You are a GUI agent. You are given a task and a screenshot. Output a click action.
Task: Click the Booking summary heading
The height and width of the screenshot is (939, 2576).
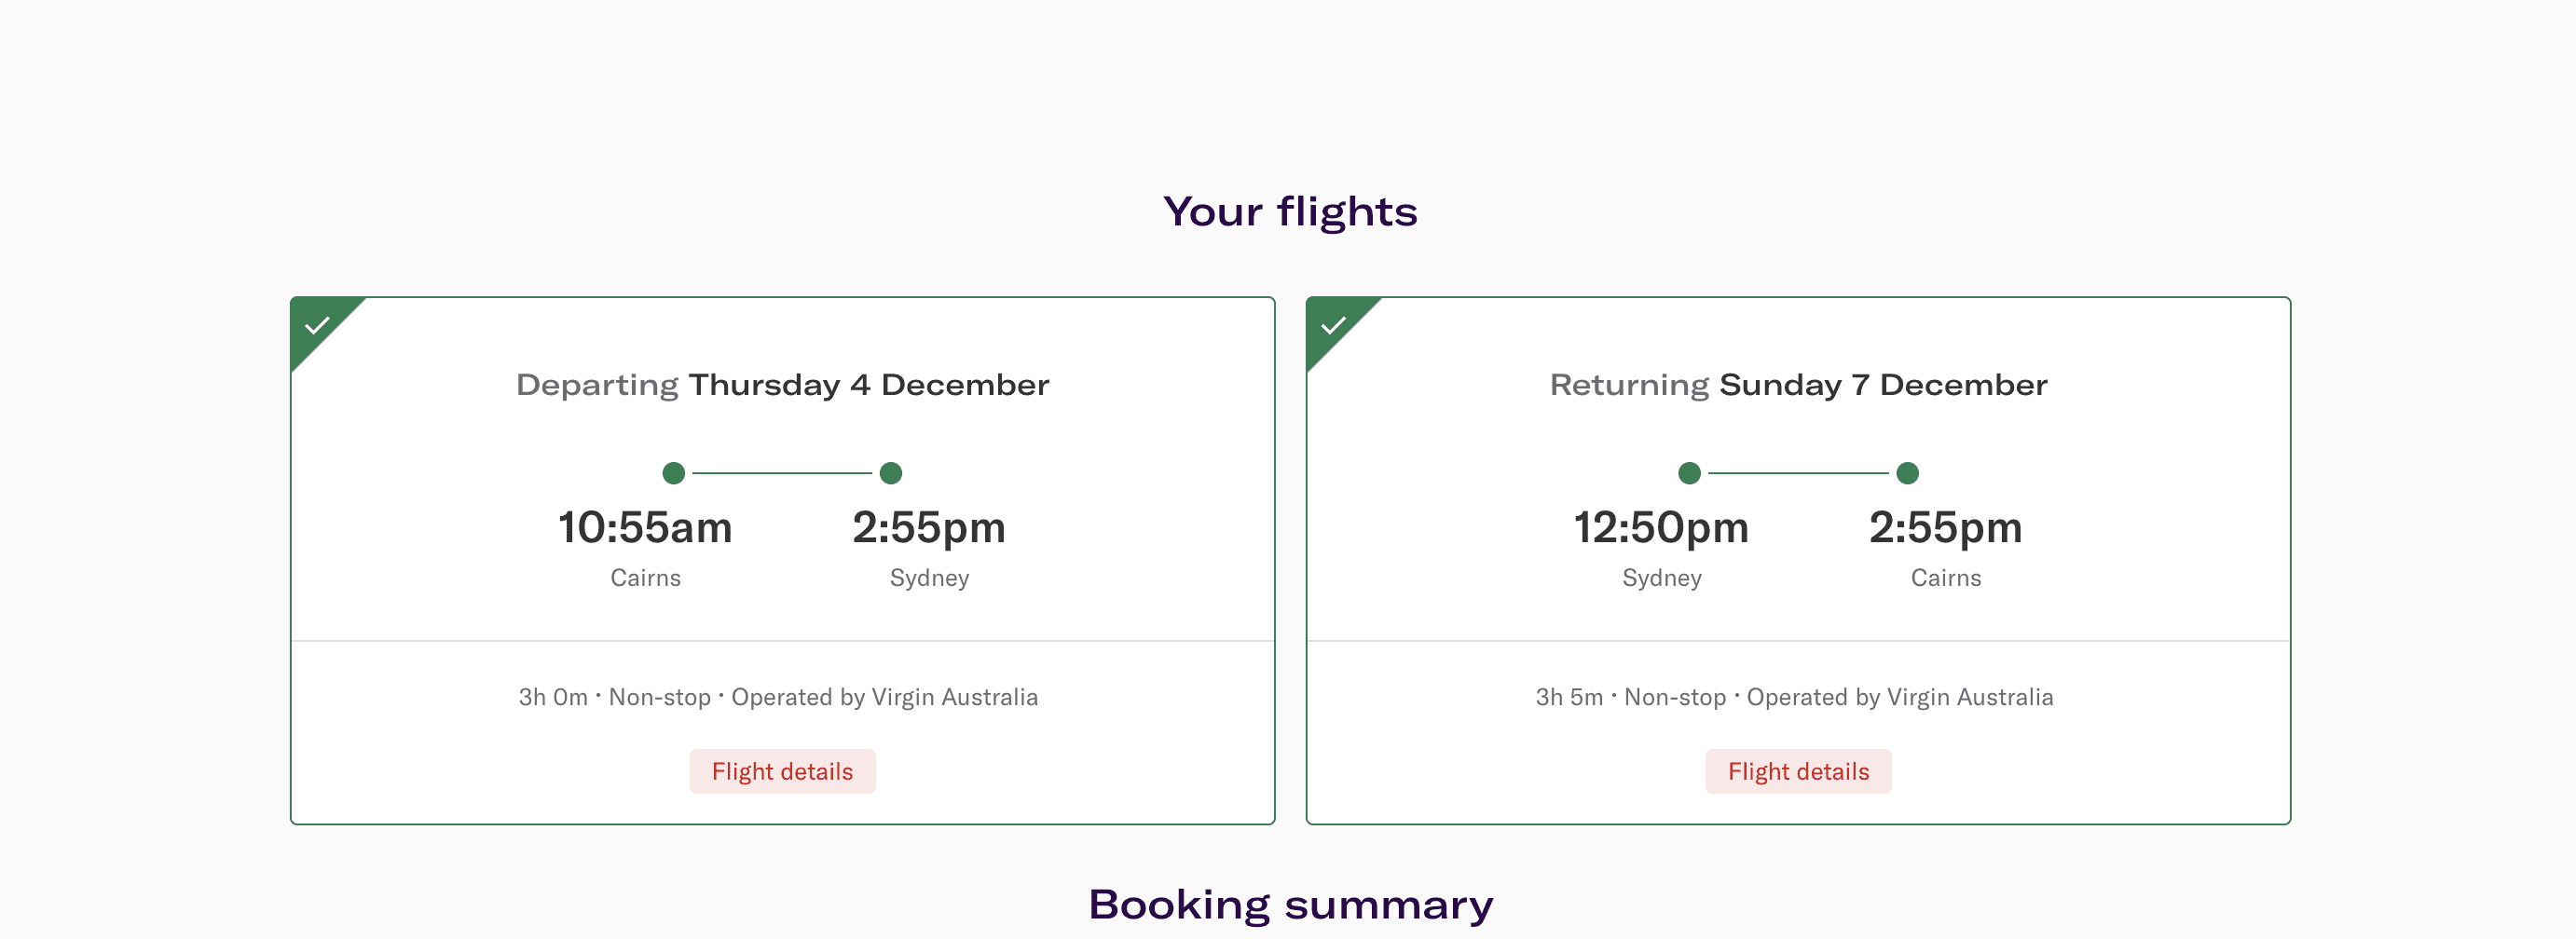tap(1290, 905)
